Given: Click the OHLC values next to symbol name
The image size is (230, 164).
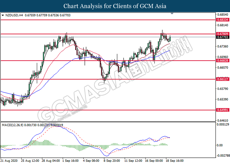Looking at the screenshot, I should pyautogui.click(x=48, y=15).
